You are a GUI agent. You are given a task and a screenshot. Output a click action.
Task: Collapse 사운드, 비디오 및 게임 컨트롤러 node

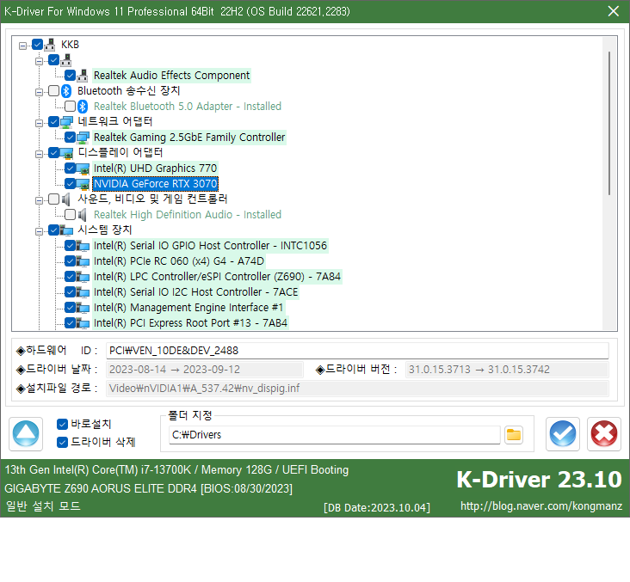[x=39, y=200]
